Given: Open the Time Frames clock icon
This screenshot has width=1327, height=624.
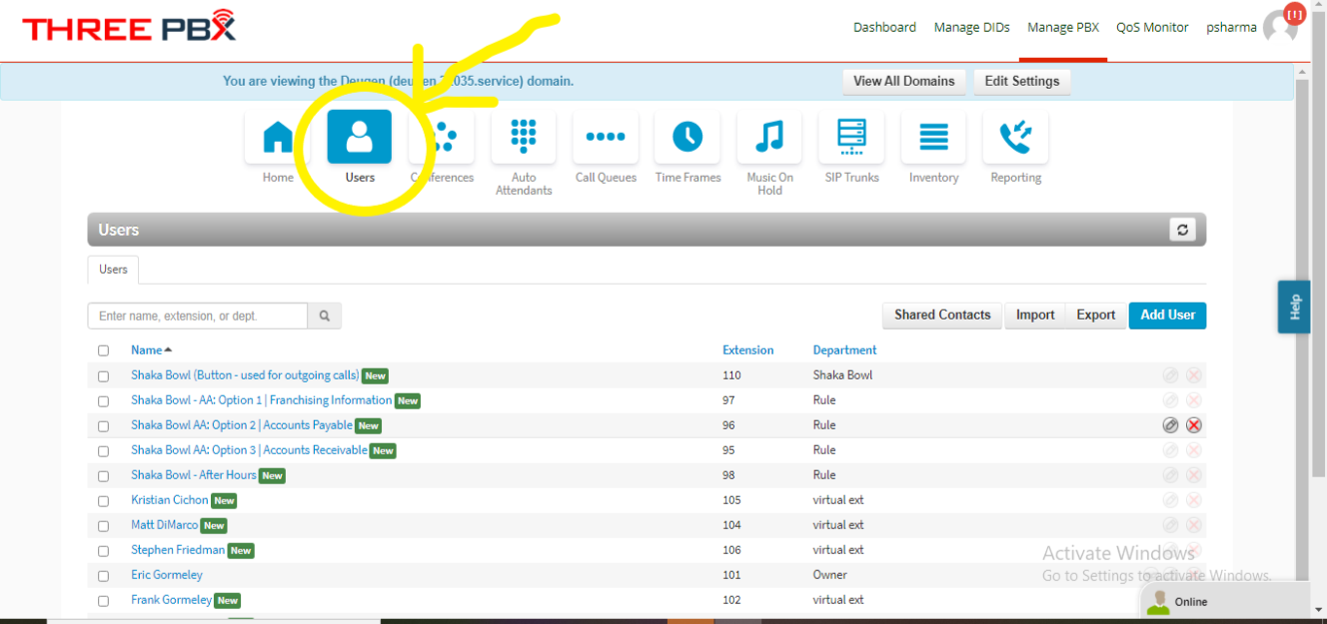Looking at the screenshot, I should click(687, 137).
